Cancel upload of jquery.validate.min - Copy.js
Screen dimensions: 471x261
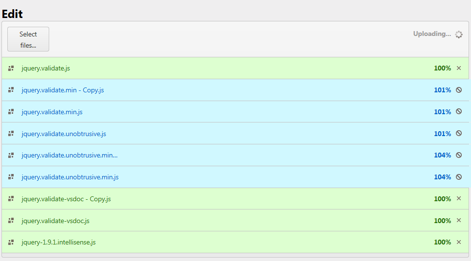coord(459,90)
